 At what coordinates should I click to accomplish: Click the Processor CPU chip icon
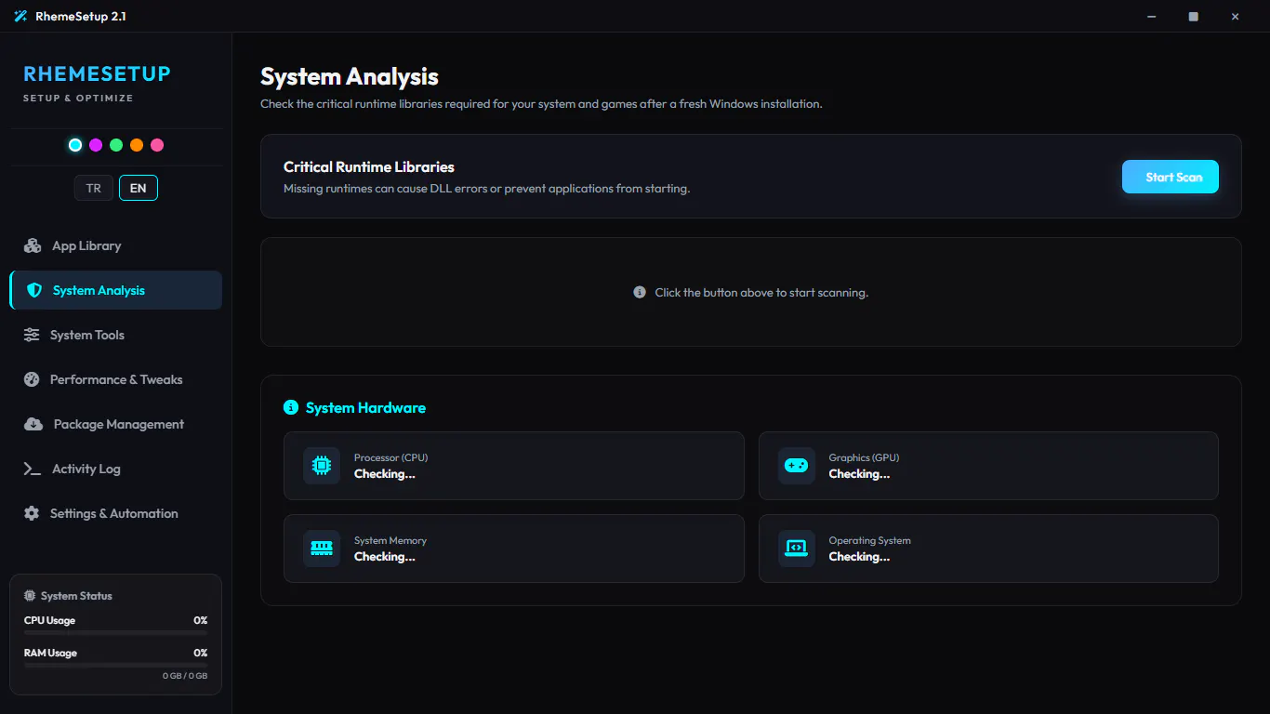[322, 466]
